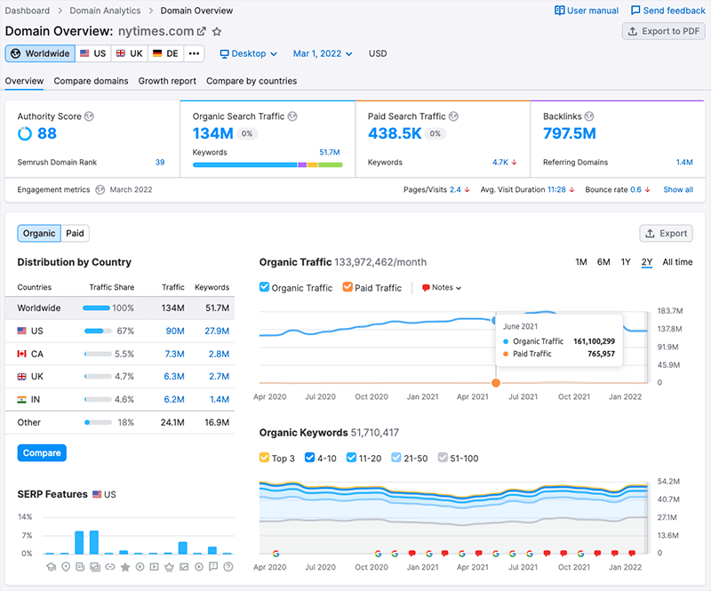Switch to the Paid segment toggle
The height and width of the screenshot is (591, 711).
point(75,233)
